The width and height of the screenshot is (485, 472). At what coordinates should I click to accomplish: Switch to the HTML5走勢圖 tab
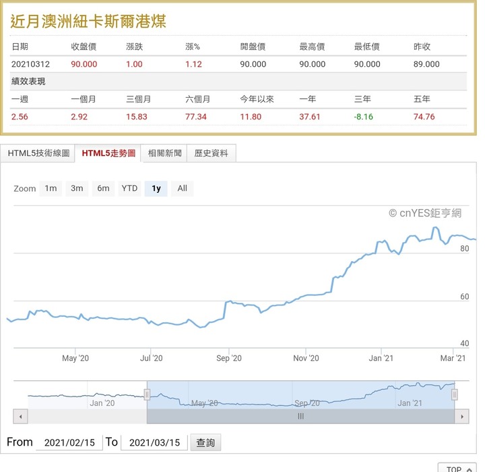108,153
